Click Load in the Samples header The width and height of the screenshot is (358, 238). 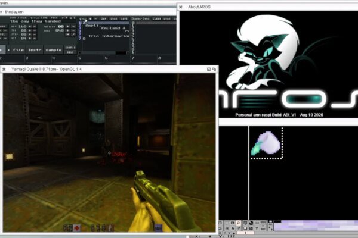pyautogui.click(x=167, y=18)
